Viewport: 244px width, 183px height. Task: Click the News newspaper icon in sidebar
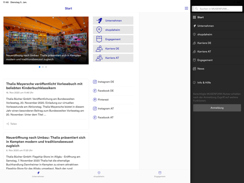click(x=194, y=69)
